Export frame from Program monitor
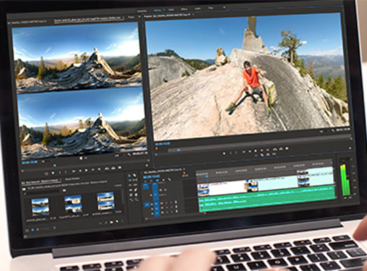367x271 pixels. click(x=287, y=148)
